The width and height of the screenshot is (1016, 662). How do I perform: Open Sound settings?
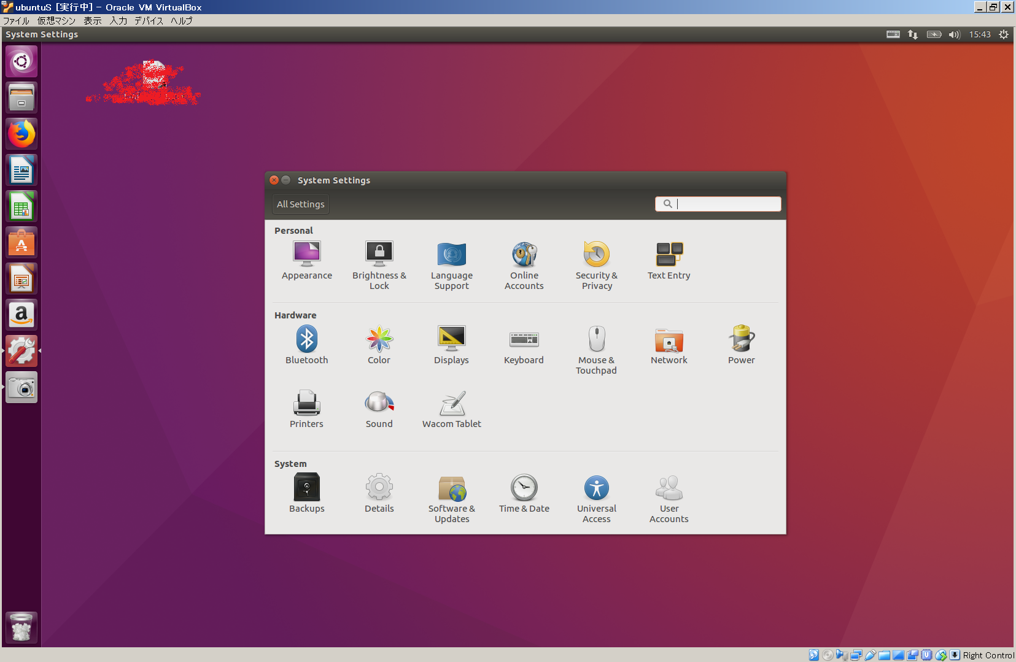[379, 409]
